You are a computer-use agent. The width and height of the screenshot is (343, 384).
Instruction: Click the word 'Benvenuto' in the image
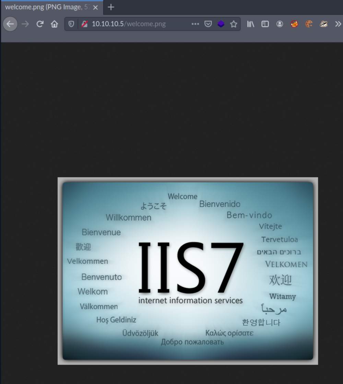point(102,277)
